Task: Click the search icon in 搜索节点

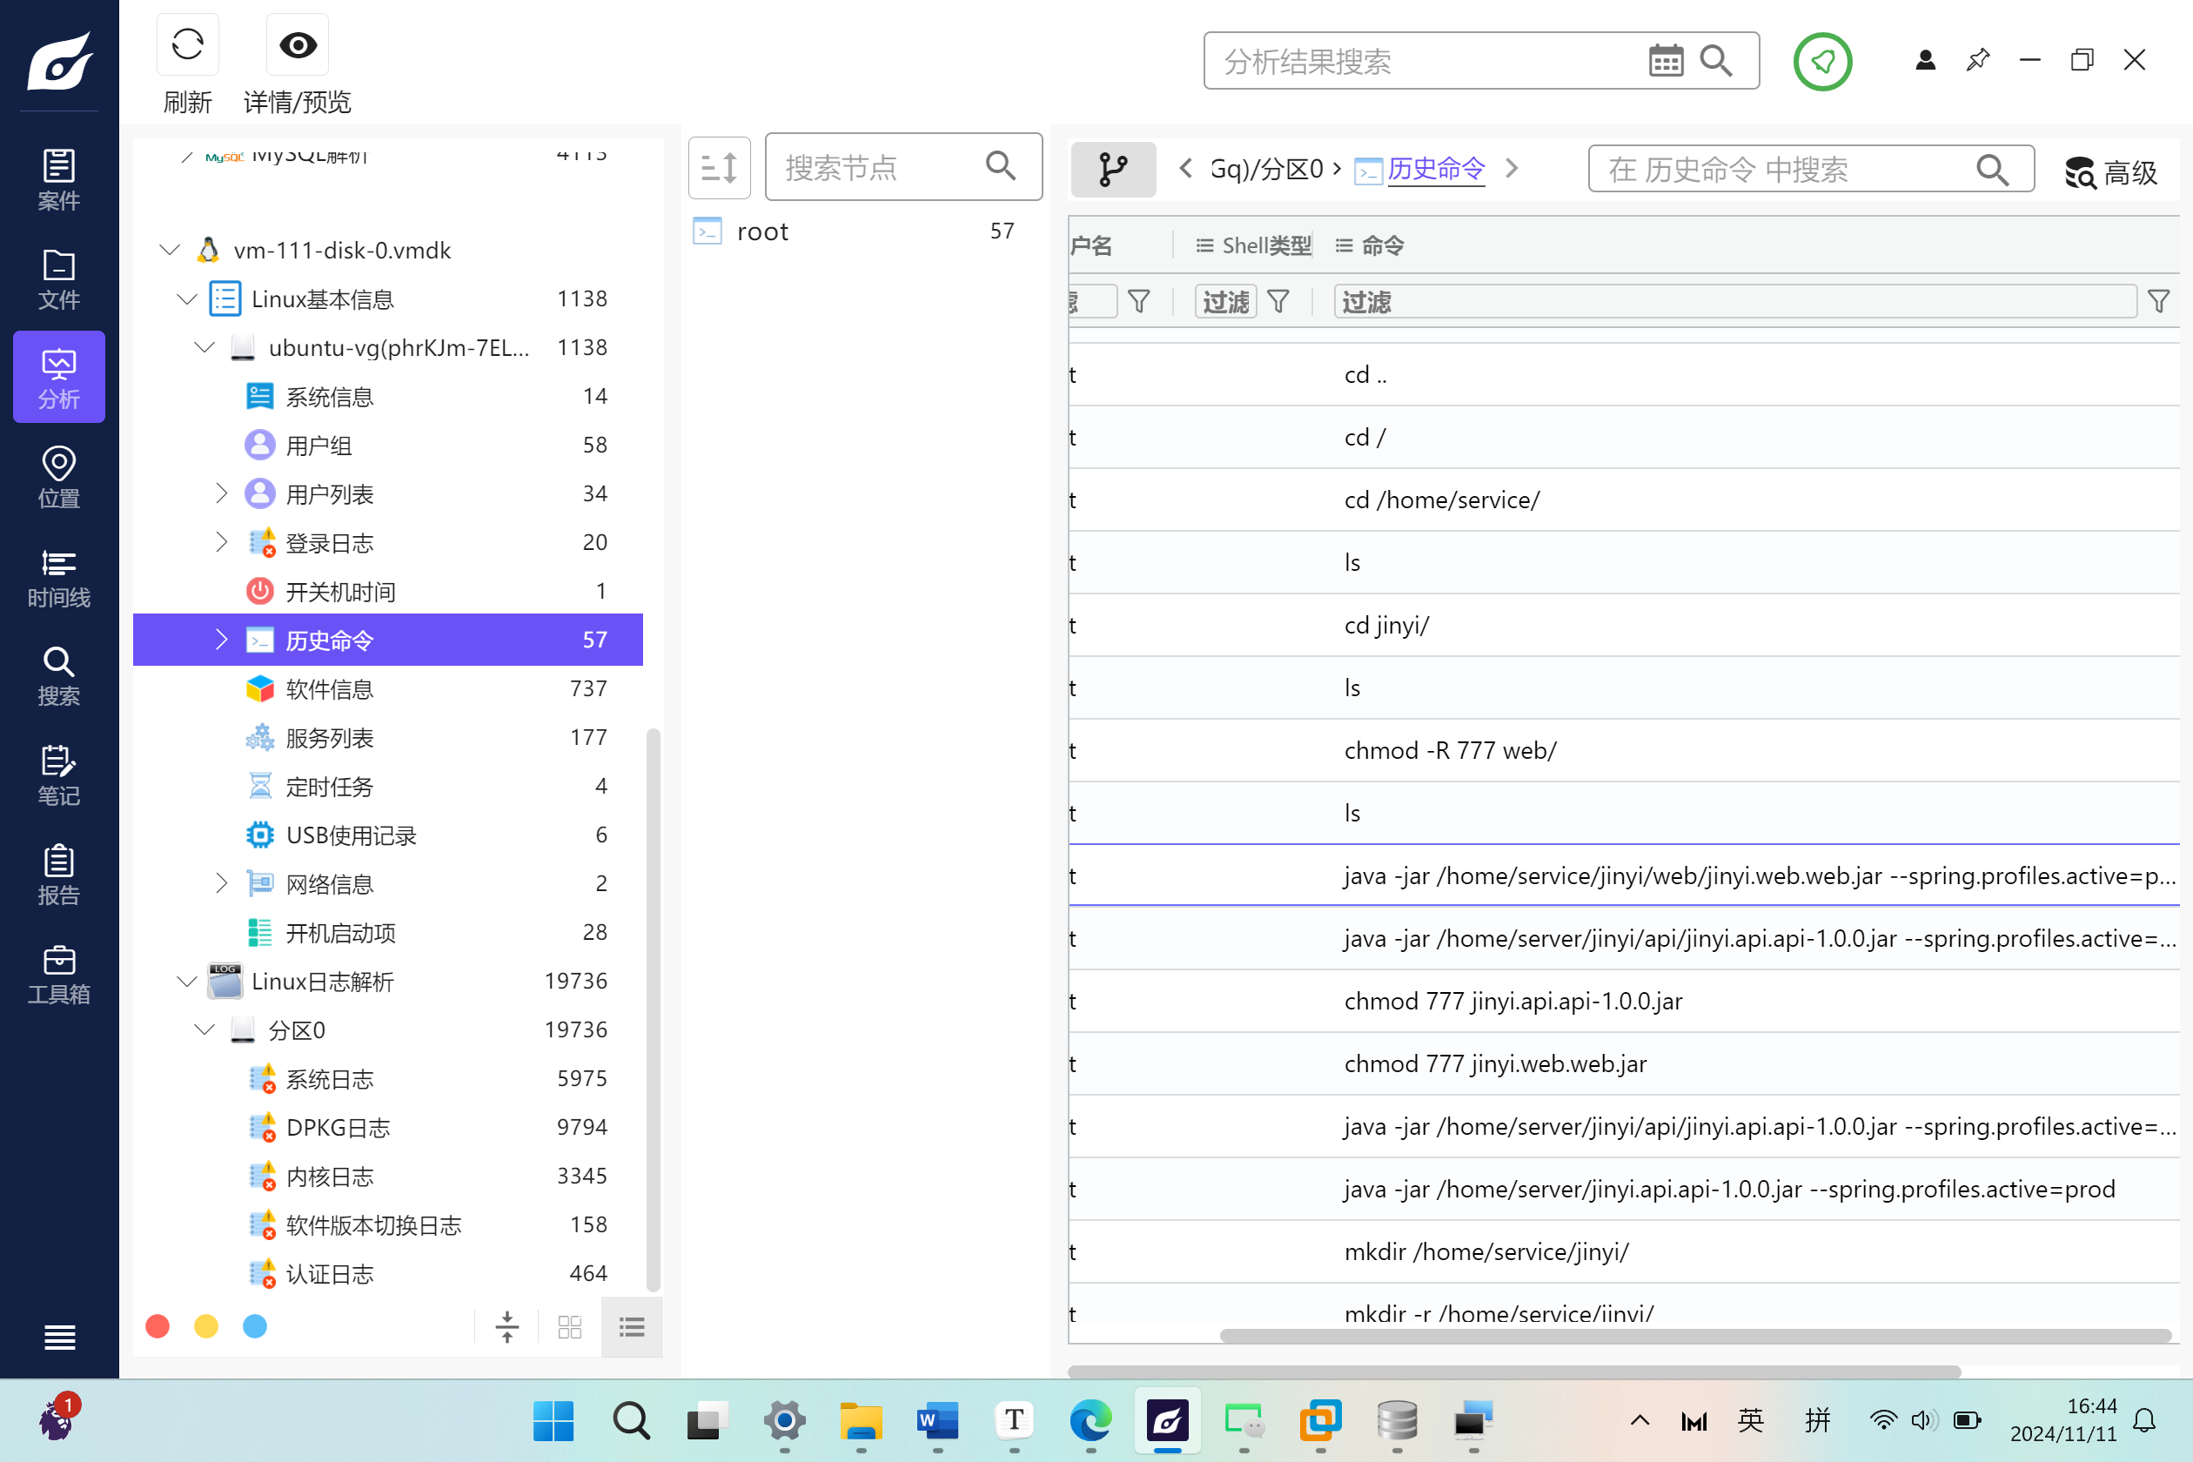Action: pos(1001,166)
